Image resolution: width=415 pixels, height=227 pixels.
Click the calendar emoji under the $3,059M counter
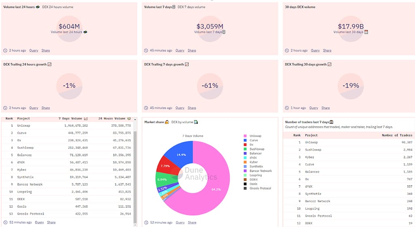click(224, 32)
